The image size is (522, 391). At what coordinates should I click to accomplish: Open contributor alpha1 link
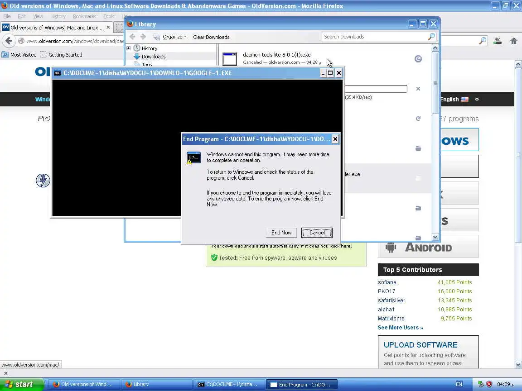coord(386,309)
